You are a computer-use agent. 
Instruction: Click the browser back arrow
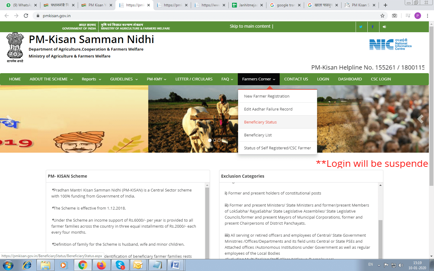[x=7, y=16]
